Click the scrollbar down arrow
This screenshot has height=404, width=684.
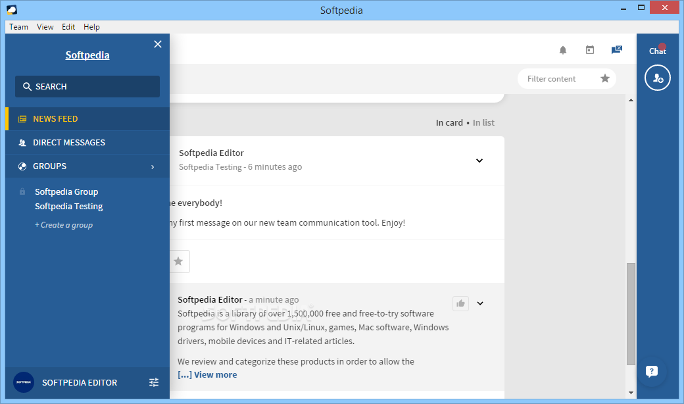coord(631,393)
